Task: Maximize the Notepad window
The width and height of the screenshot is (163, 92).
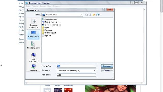Action: click(x=137, y=3)
